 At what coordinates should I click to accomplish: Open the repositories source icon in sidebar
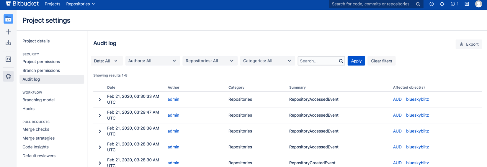tap(8, 59)
